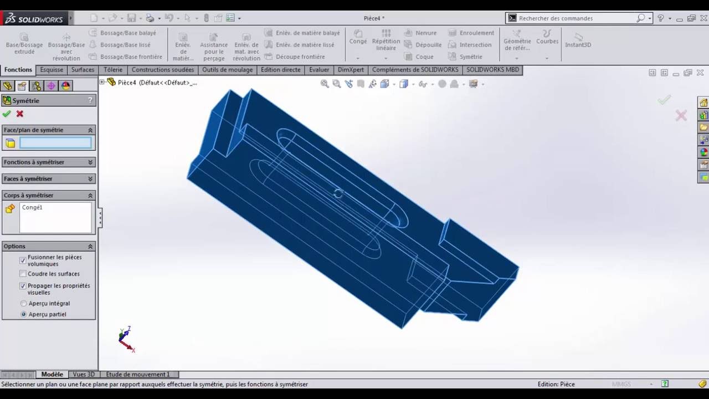The image size is (709, 399).
Task: Open Hide/Show Items glasses icon
Action: [423, 84]
